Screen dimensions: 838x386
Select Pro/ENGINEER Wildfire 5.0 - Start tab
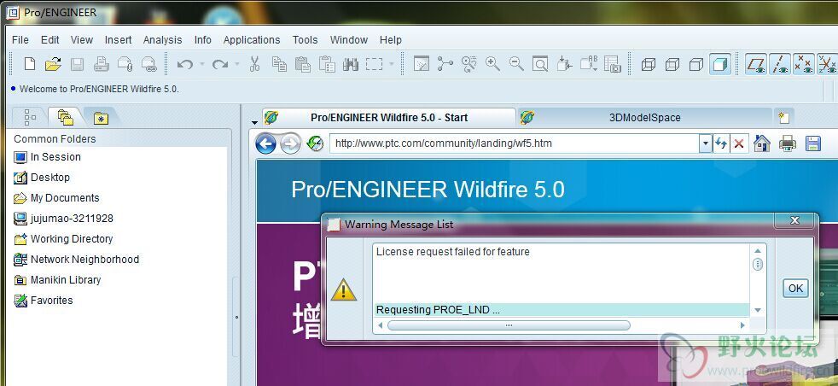tap(389, 118)
